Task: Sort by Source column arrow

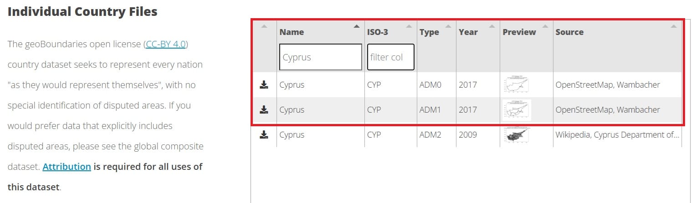Action: pyautogui.click(x=674, y=26)
